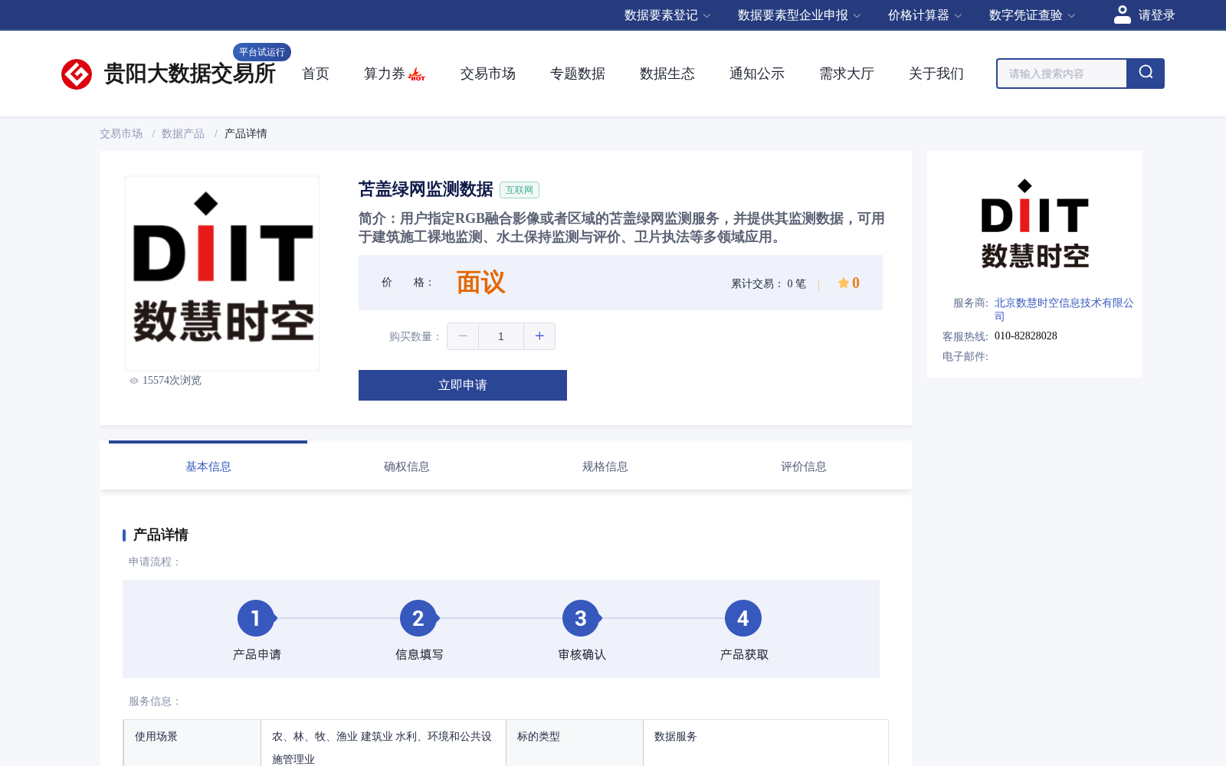This screenshot has height=766, width=1226.
Task: Open the 需求大厅 nav item
Action: (847, 74)
